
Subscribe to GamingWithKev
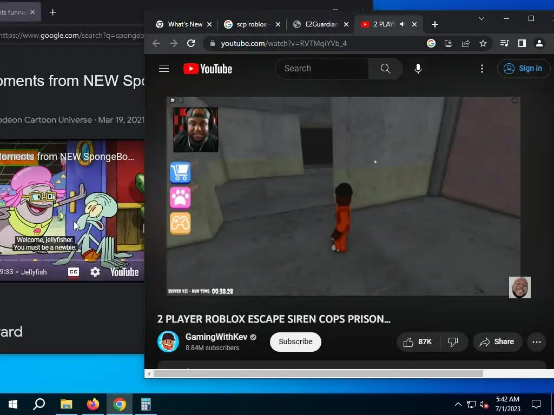point(295,342)
